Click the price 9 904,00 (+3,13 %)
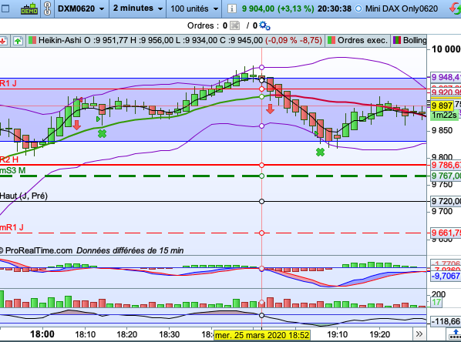Viewport: 461px width, 342px height. pyautogui.click(x=278, y=8)
